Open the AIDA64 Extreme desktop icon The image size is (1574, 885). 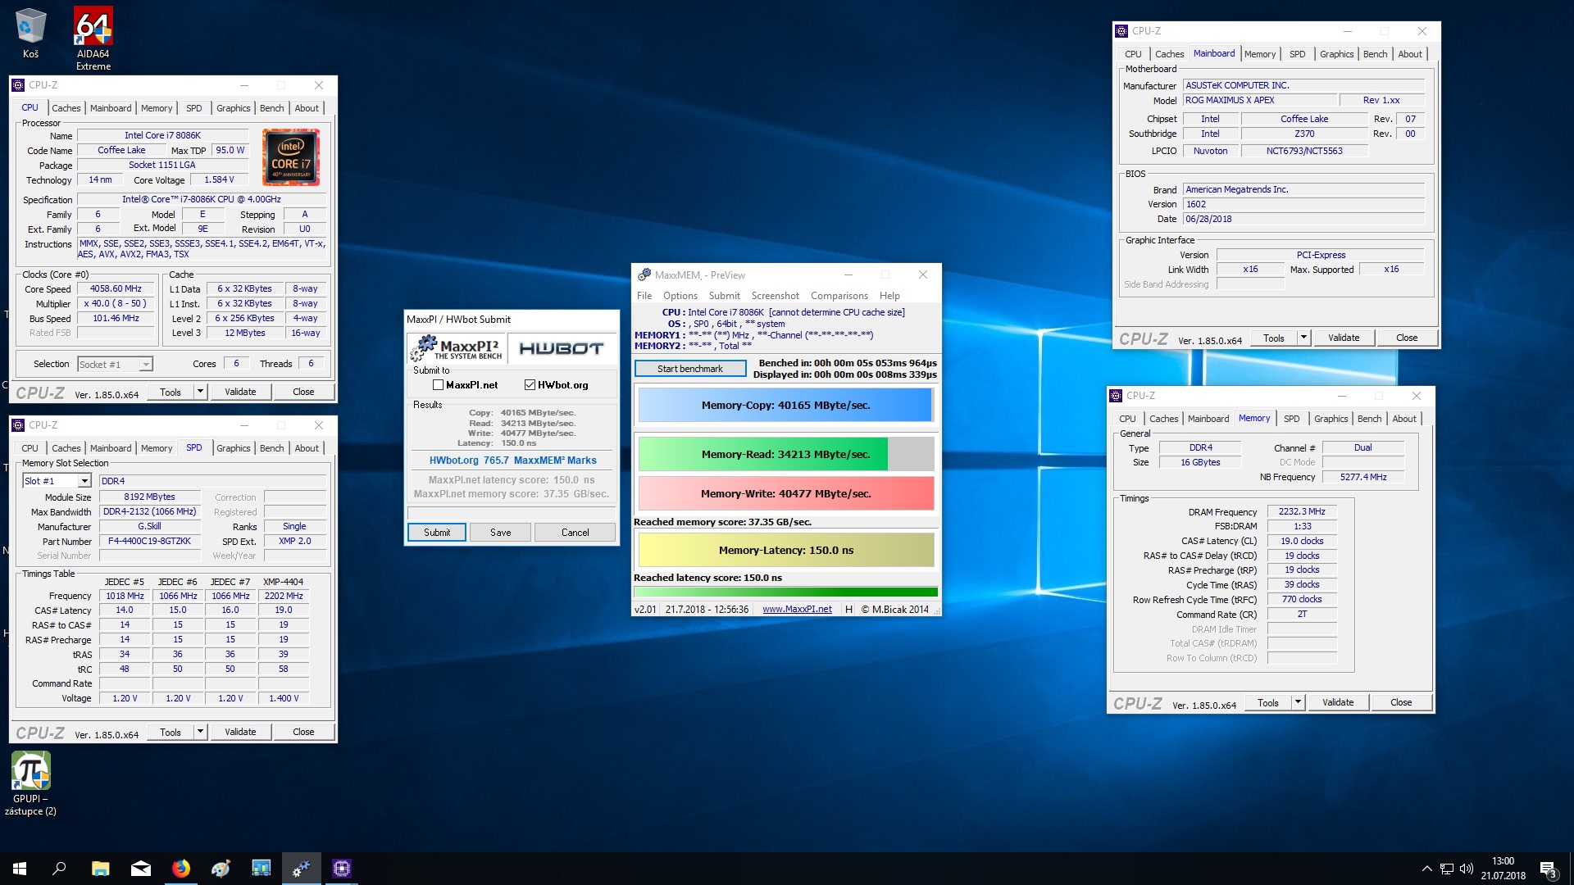[93, 38]
